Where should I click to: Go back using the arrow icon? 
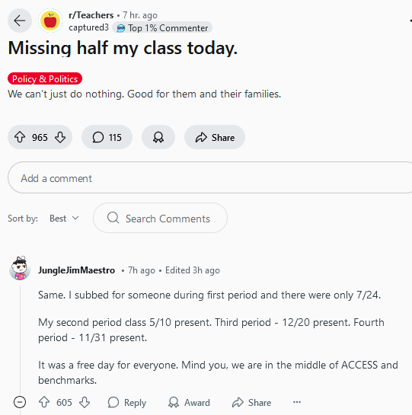click(20, 21)
